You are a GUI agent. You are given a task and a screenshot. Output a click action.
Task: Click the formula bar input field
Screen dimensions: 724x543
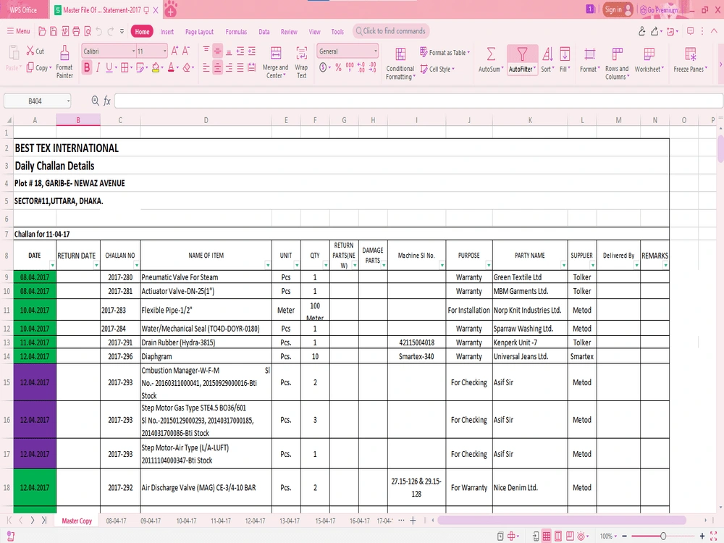[x=418, y=101]
